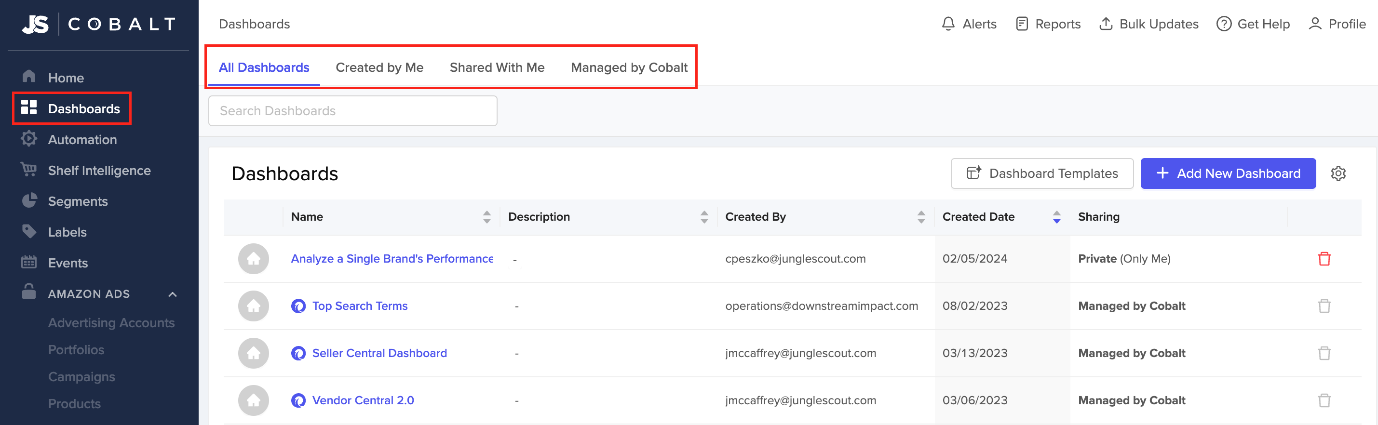Viewport: 1378px width, 425px height.
Task: Open Top Search Terms dashboard
Action: pos(360,306)
